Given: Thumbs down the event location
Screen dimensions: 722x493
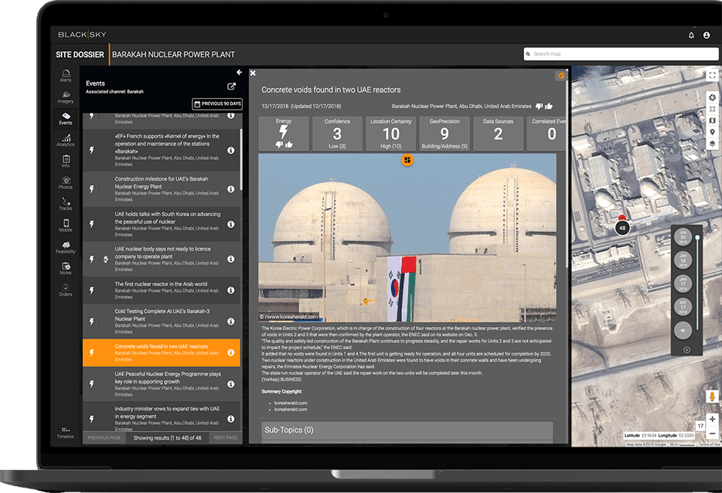Looking at the screenshot, I should (x=540, y=107).
